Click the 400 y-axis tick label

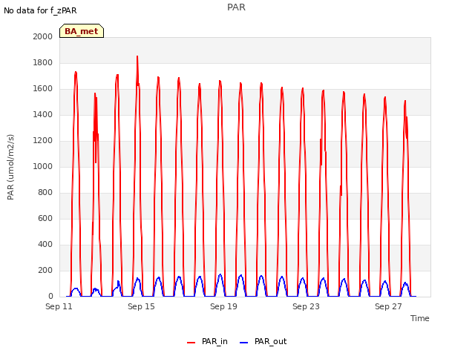coord(45,244)
